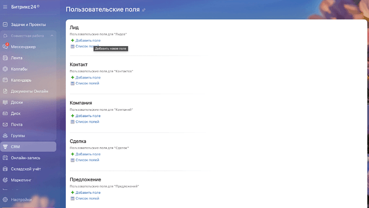Click the Складской учёт warehouse icon
The height and width of the screenshot is (208, 369).
5,169
